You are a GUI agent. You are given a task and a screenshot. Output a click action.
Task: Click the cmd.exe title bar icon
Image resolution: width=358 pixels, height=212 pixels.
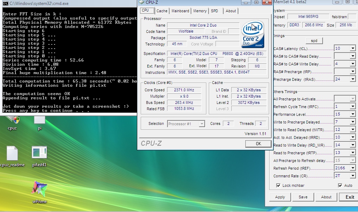click(x=6, y=3)
